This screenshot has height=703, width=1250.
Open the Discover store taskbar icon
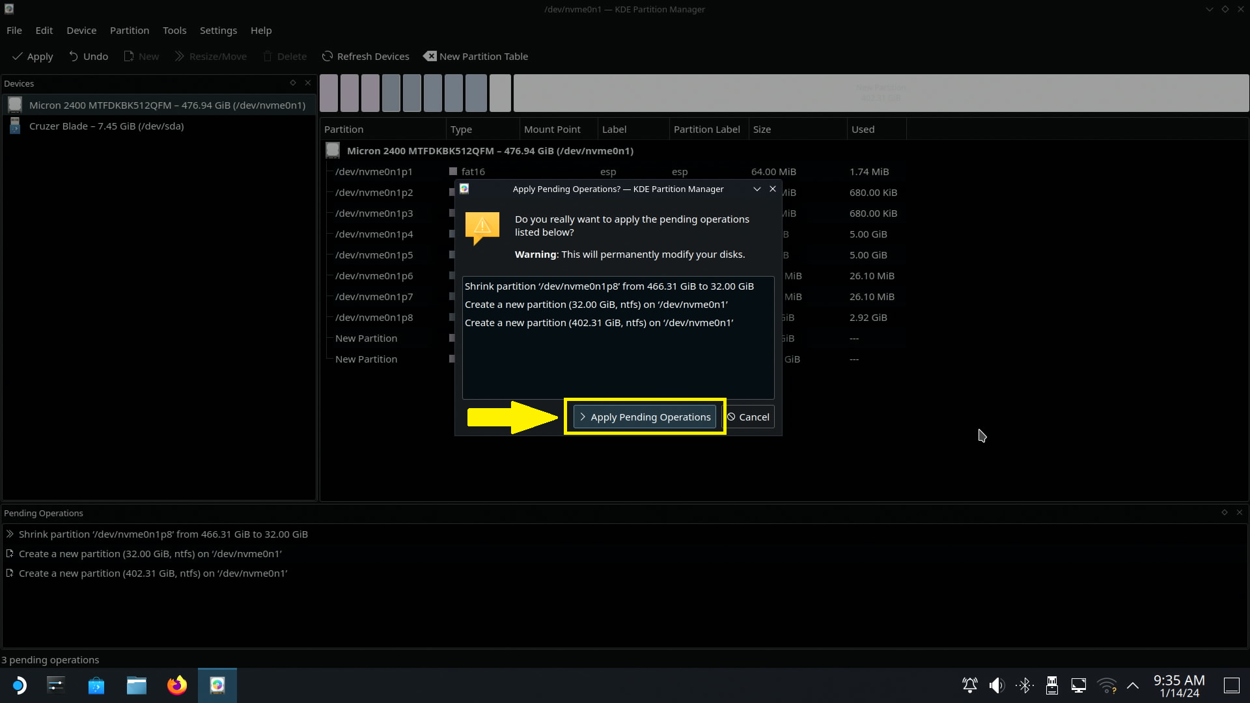96,685
